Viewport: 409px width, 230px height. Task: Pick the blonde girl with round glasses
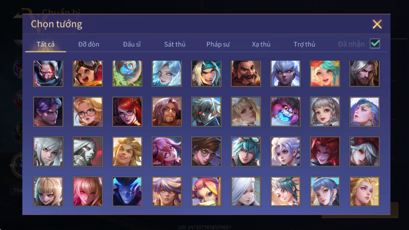click(x=88, y=112)
